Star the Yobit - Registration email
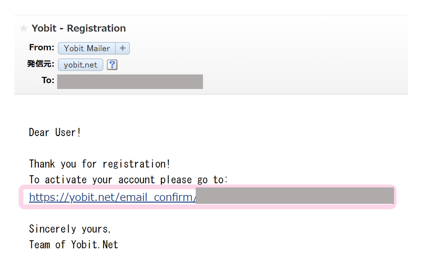The width and height of the screenshot is (436, 260). (x=23, y=28)
